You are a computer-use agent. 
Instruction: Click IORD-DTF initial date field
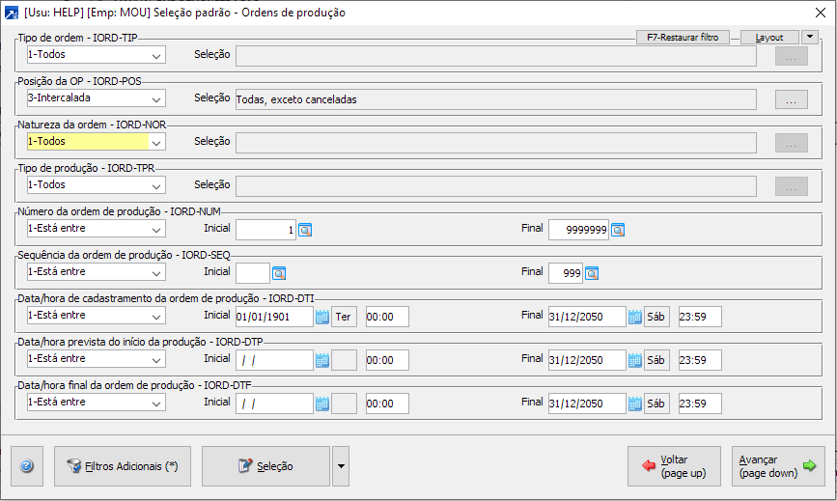274,404
